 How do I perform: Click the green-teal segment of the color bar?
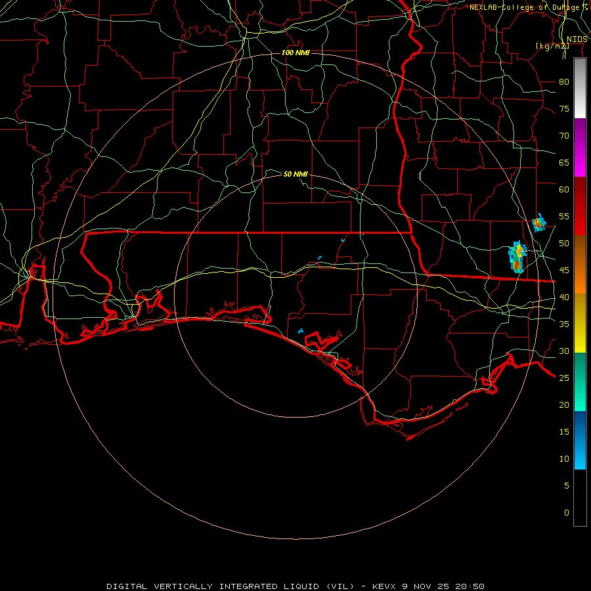pos(580,382)
